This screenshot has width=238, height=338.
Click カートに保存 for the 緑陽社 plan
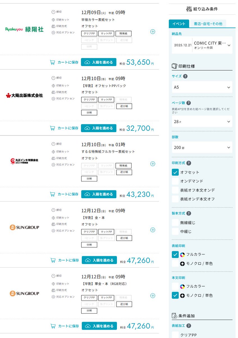point(64,62)
